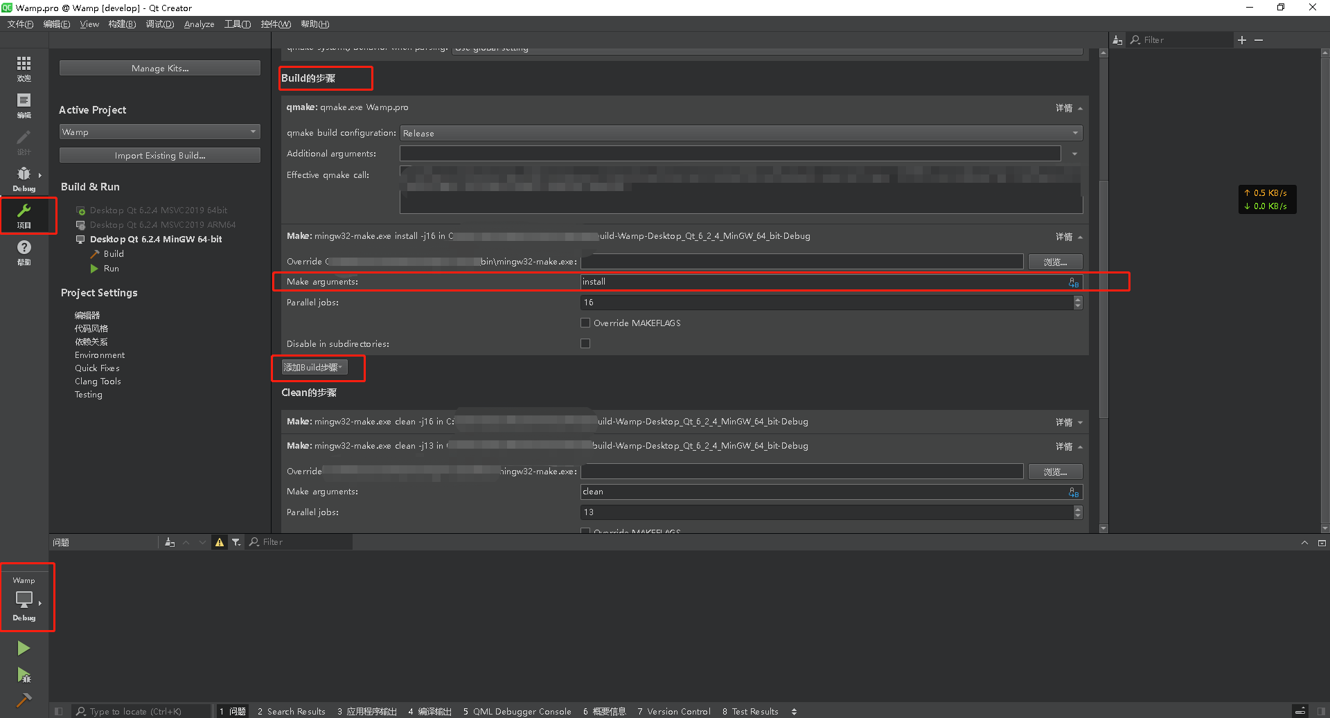The image size is (1330, 718).
Task: Collapse the second Make clean step details
Action: coord(1069,447)
